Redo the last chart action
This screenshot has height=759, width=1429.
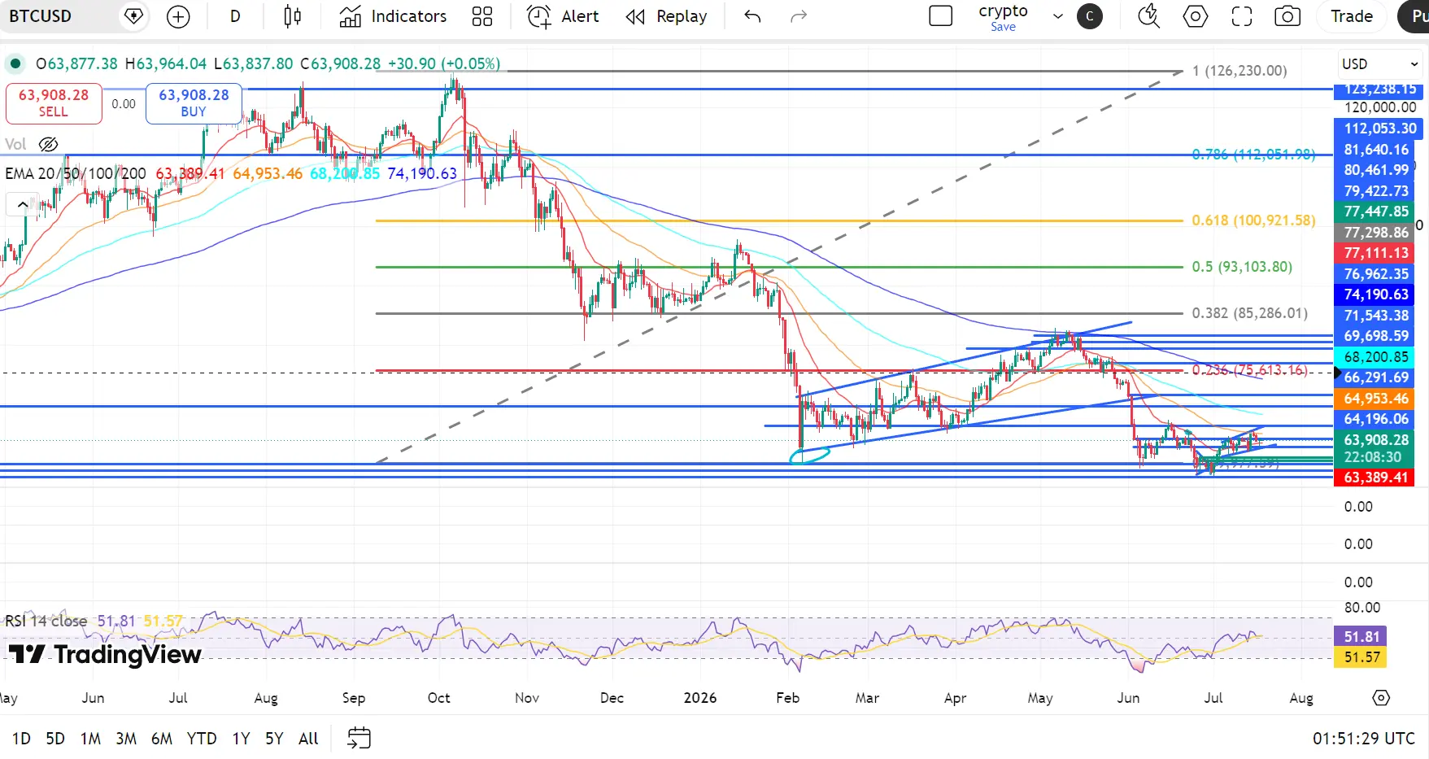coord(799,16)
